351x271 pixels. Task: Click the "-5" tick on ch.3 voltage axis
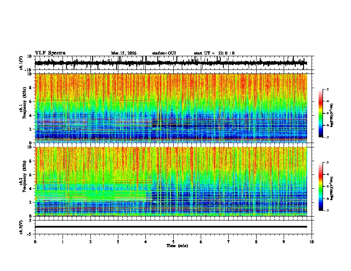(x=30, y=234)
